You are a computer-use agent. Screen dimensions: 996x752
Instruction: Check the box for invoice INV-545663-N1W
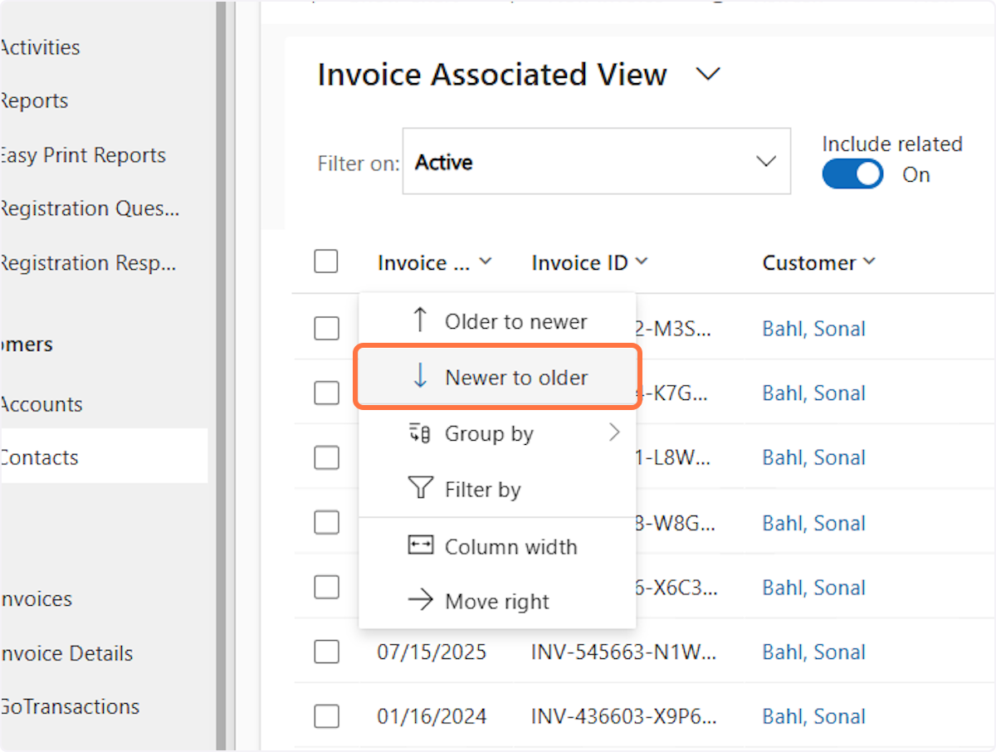coord(326,652)
